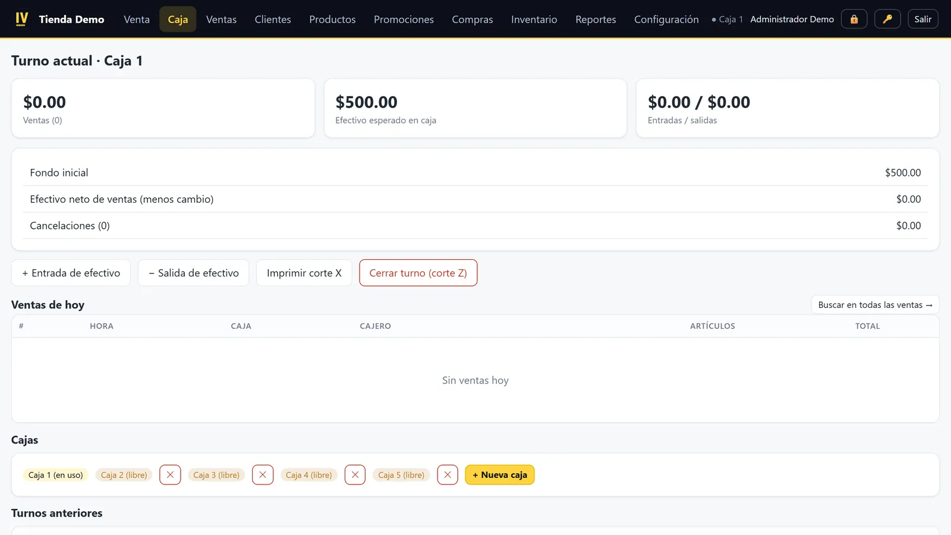Open the Reportes section

(596, 19)
